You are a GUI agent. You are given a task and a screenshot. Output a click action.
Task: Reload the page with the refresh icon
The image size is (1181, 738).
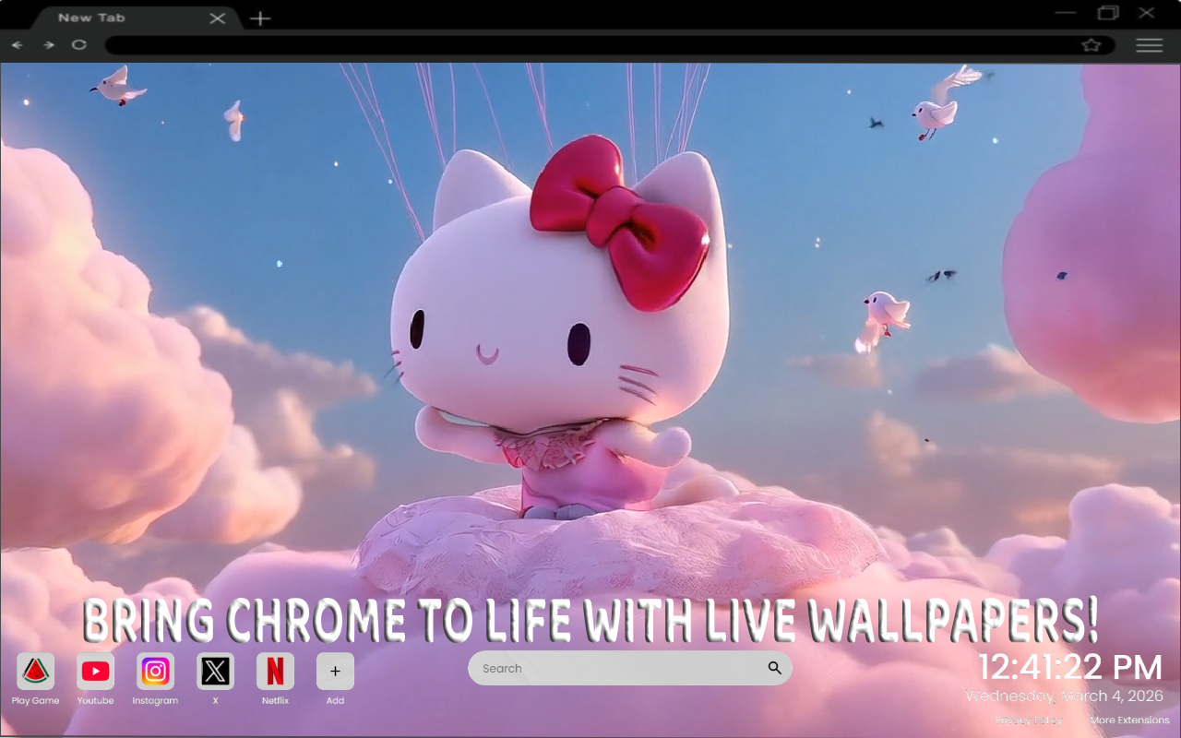click(x=79, y=44)
